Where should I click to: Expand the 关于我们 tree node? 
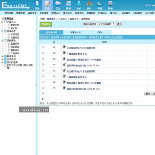click(2, 60)
